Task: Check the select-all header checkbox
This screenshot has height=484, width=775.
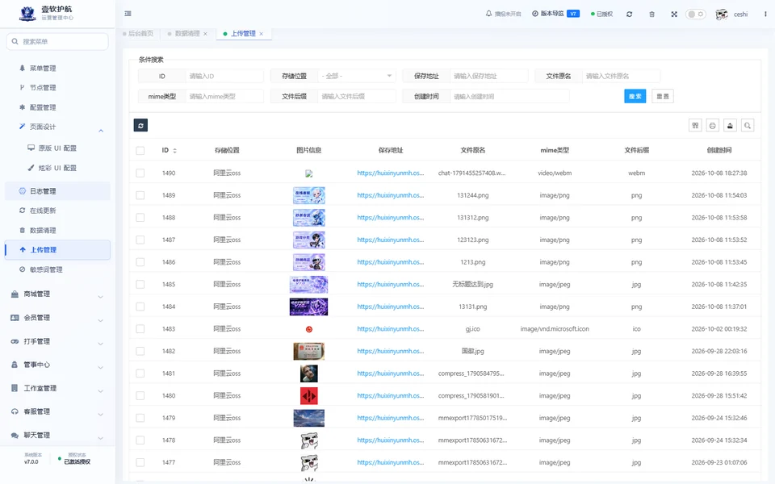Action: pyautogui.click(x=140, y=151)
